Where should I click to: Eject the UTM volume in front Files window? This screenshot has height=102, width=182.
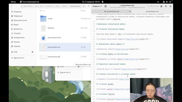point(32,52)
